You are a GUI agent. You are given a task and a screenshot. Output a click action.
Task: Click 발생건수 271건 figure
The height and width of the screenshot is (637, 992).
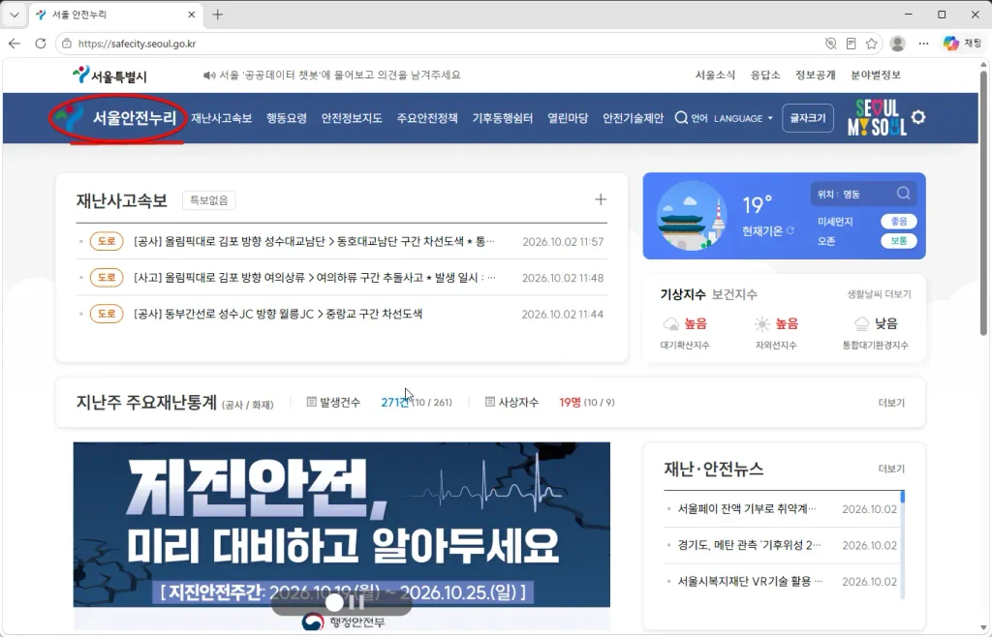395,403
